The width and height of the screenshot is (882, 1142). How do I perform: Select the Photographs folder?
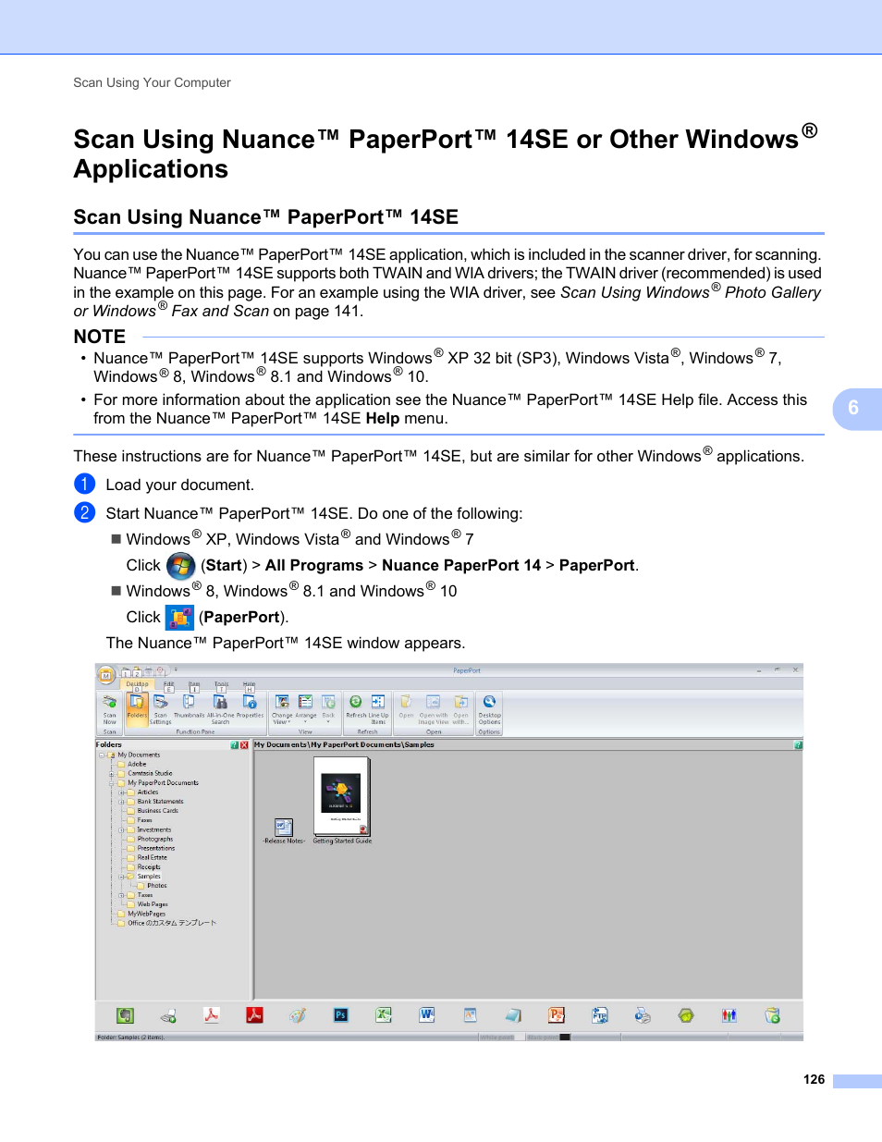pos(155,840)
